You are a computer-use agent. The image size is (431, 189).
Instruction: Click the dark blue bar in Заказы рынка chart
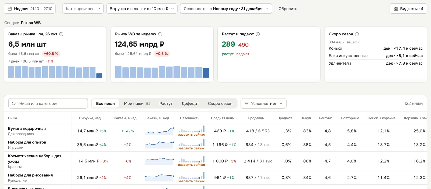[x=99, y=76]
